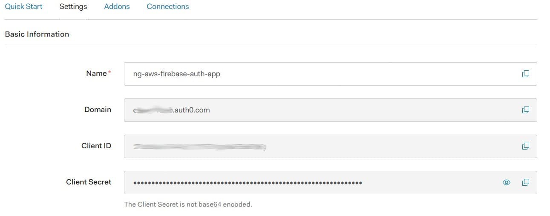Focus the Domain field ending in auth0.com
This screenshot has height=216, width=550.
[330, 110]
